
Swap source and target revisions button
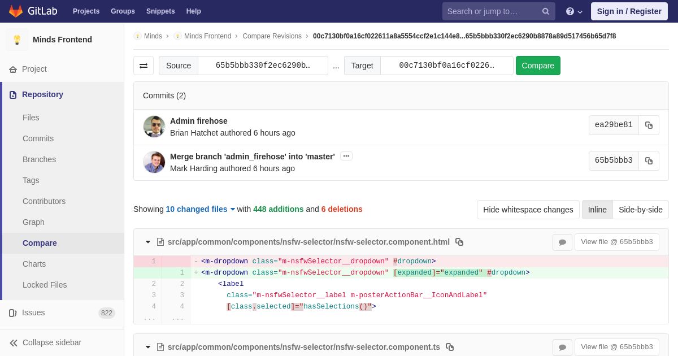tap(144, 66)
